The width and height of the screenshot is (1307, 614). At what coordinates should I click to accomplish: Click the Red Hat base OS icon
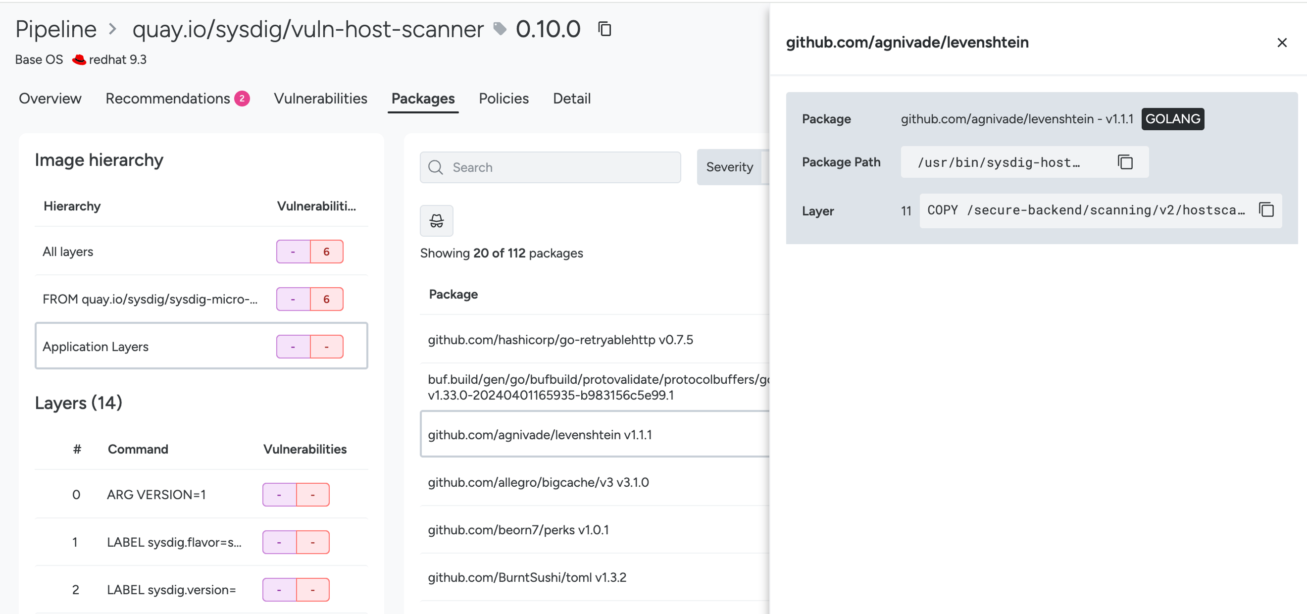tap(79, 60)
